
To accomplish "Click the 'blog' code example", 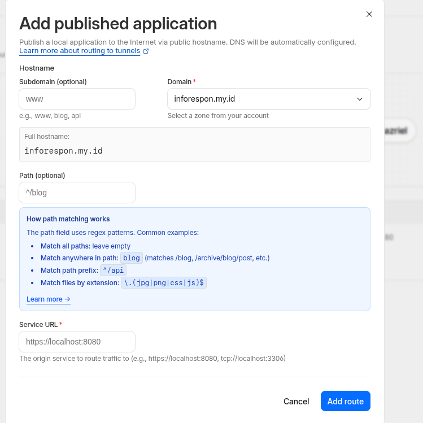I will tap(132, 258).
